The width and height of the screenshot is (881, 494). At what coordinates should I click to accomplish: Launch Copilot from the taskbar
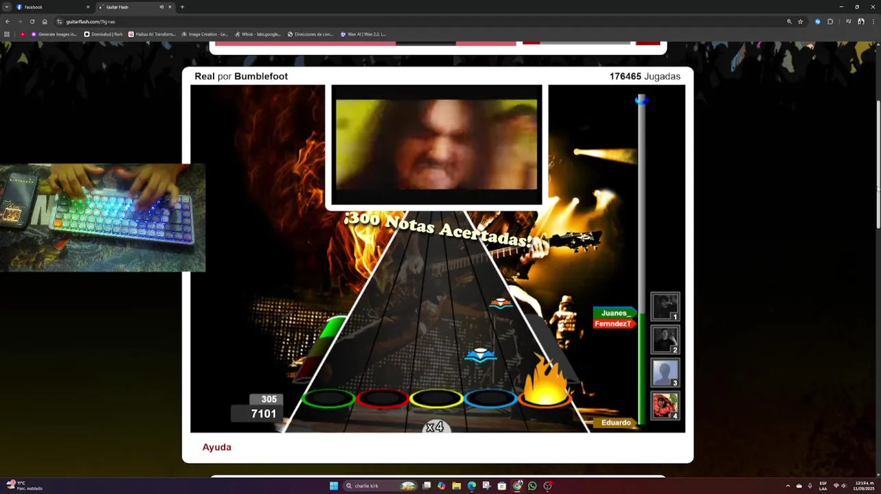coord(441,486)
